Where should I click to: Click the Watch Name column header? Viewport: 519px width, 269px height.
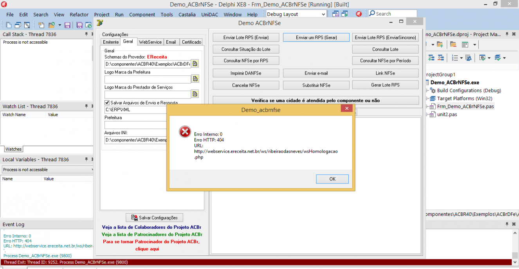coord(23,115)
